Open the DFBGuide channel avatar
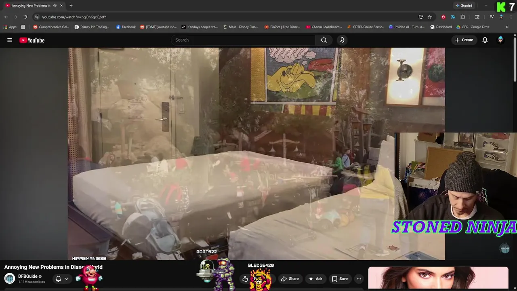 pos(10,278)
